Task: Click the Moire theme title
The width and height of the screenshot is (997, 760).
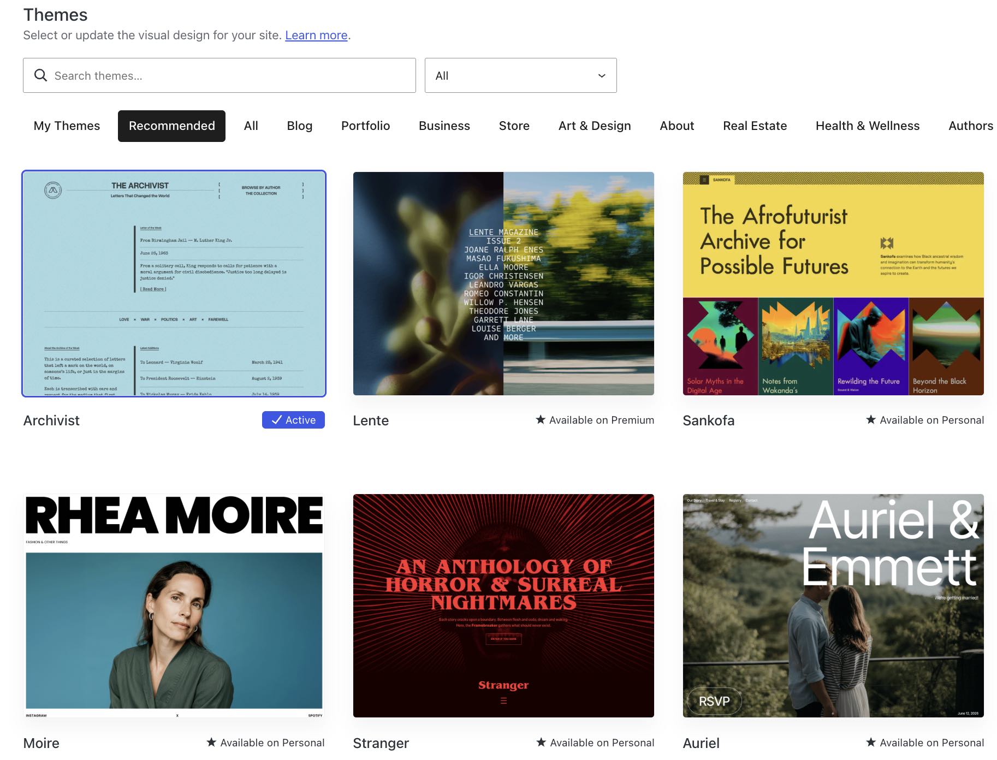Action: click(x=41, y=743)
